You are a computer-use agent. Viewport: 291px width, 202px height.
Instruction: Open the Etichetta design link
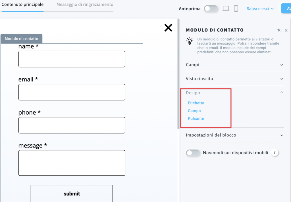(x=196, y=103)
